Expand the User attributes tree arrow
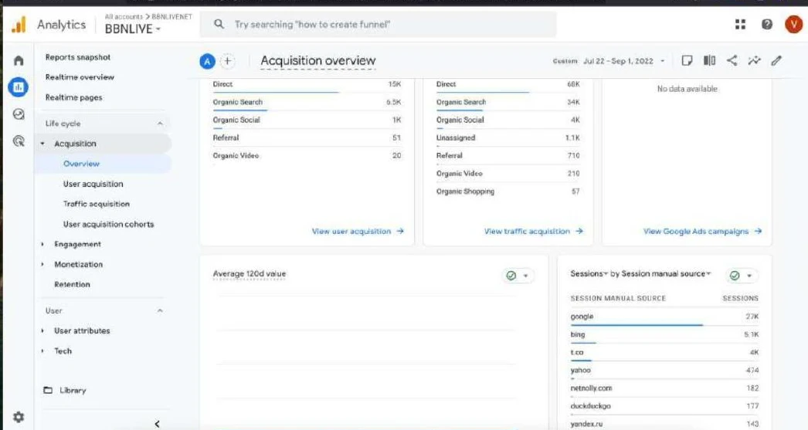This screenshot has height=430, width=808. (x=42, y=330)
